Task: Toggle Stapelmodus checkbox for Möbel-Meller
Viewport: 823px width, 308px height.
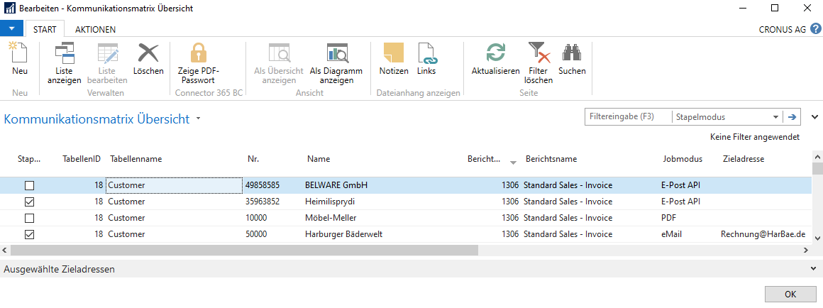Action: coord(29,218)
